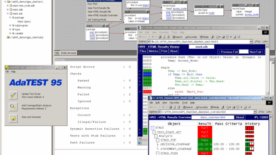
Task: Click the fail number field between Fail buttons
Action: pyautogui.click(x=244, y=52)
